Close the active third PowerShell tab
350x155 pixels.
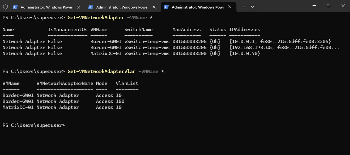tap(230, 7)
